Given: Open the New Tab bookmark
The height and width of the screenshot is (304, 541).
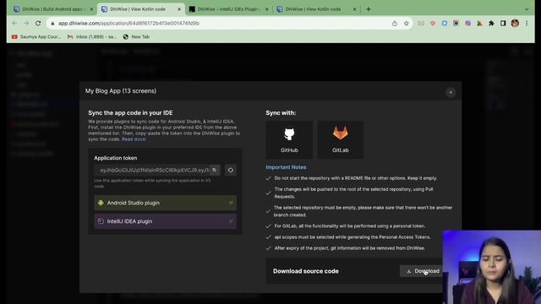Looking at the screenshot, I should [136, 36].
